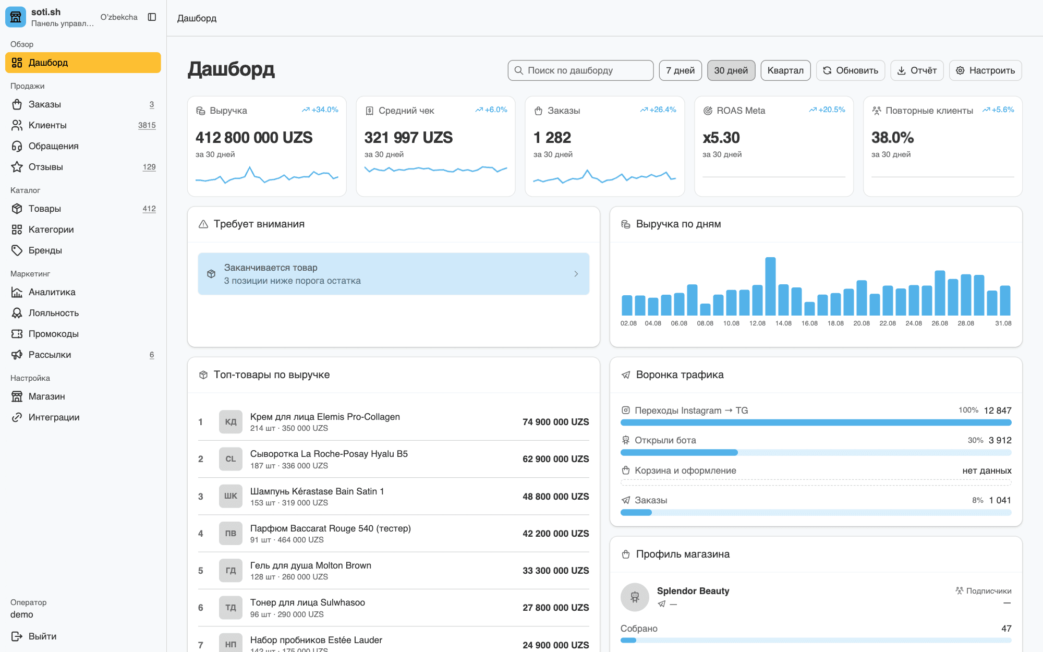Select the Квартал period
The width and height of the screenshot is (1043, 652).
785,70
